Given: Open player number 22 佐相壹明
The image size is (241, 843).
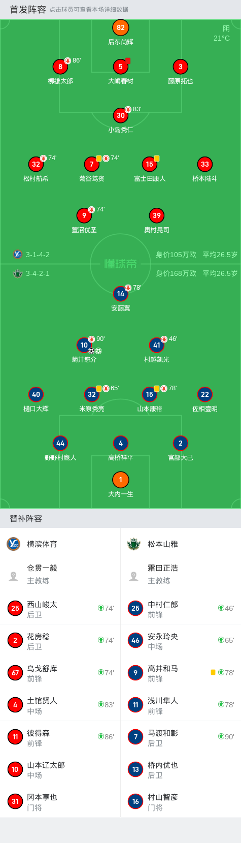Looking at the screenshot, I should (205, 394).
